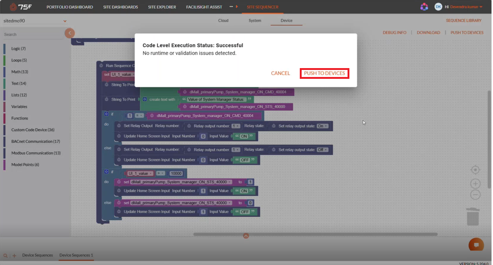Zoom out using the minus circle icon
493x265 pixels.
click(x=475, y=195)
